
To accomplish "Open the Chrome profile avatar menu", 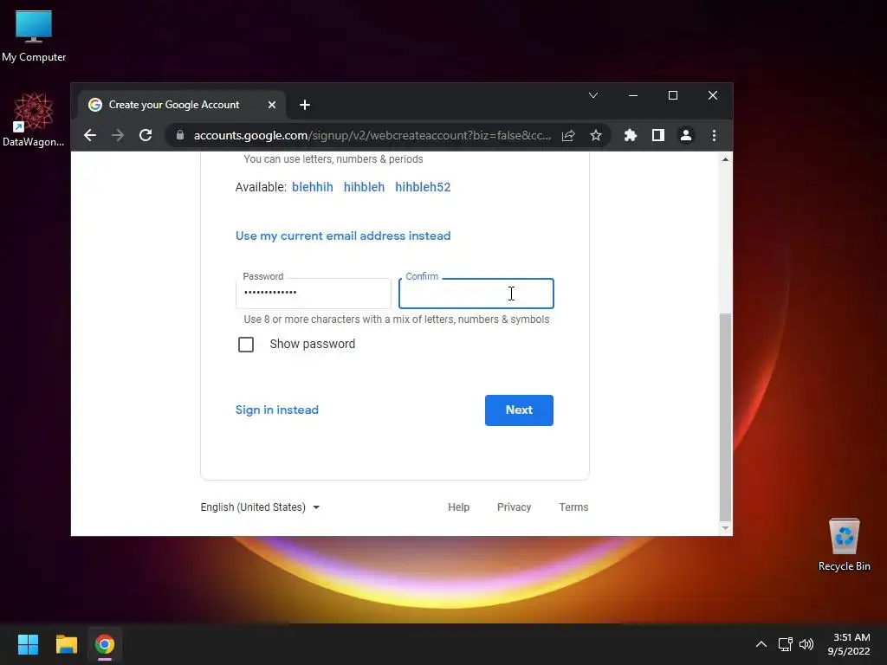I will coord(686,135).
